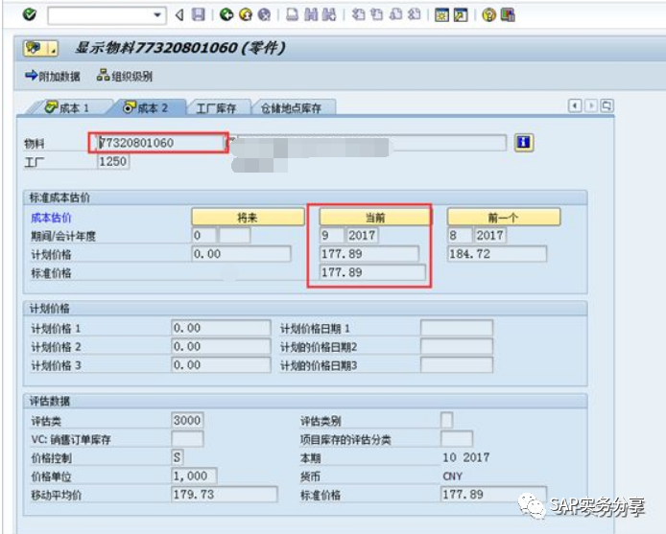
Task: Click the Help question mark icon
Action: coord(488,14)
